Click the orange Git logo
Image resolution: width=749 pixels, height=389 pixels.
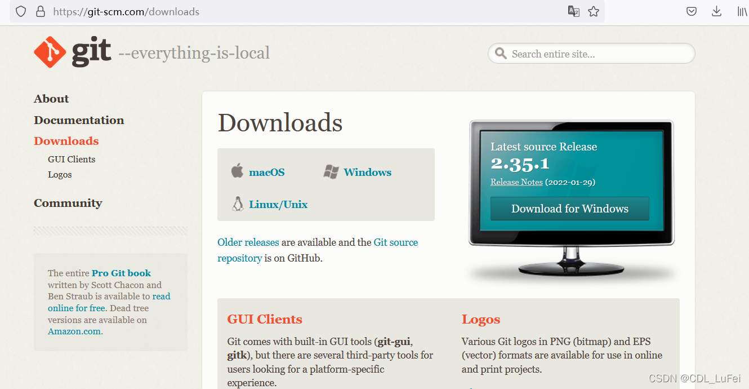point(50,52)
